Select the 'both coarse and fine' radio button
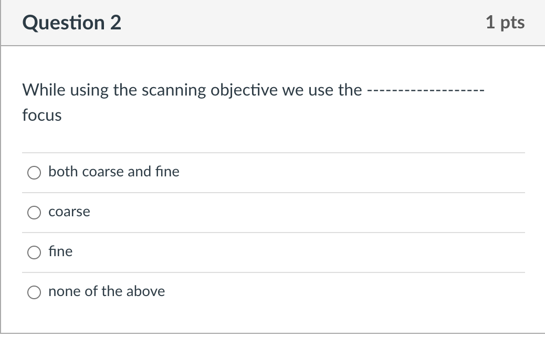545x337 pixels. (x=34, y=172)
